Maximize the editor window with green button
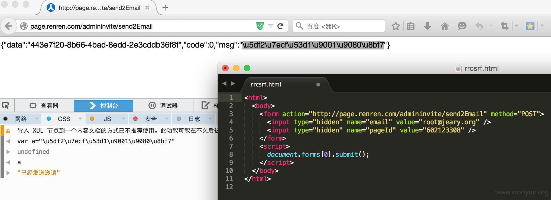Image resolution: width=551 pixels, height=200 pixels. [x=247, y=68]
